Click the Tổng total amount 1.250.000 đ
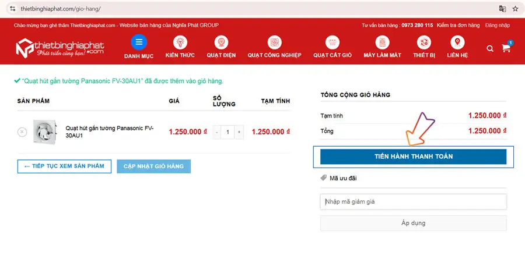 487,131
